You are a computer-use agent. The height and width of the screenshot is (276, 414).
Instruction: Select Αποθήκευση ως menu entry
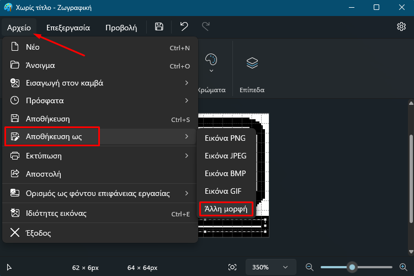(x=100, y=136)
